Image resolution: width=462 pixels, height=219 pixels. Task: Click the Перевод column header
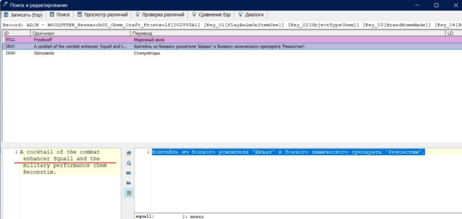click(x=287, y=33)
